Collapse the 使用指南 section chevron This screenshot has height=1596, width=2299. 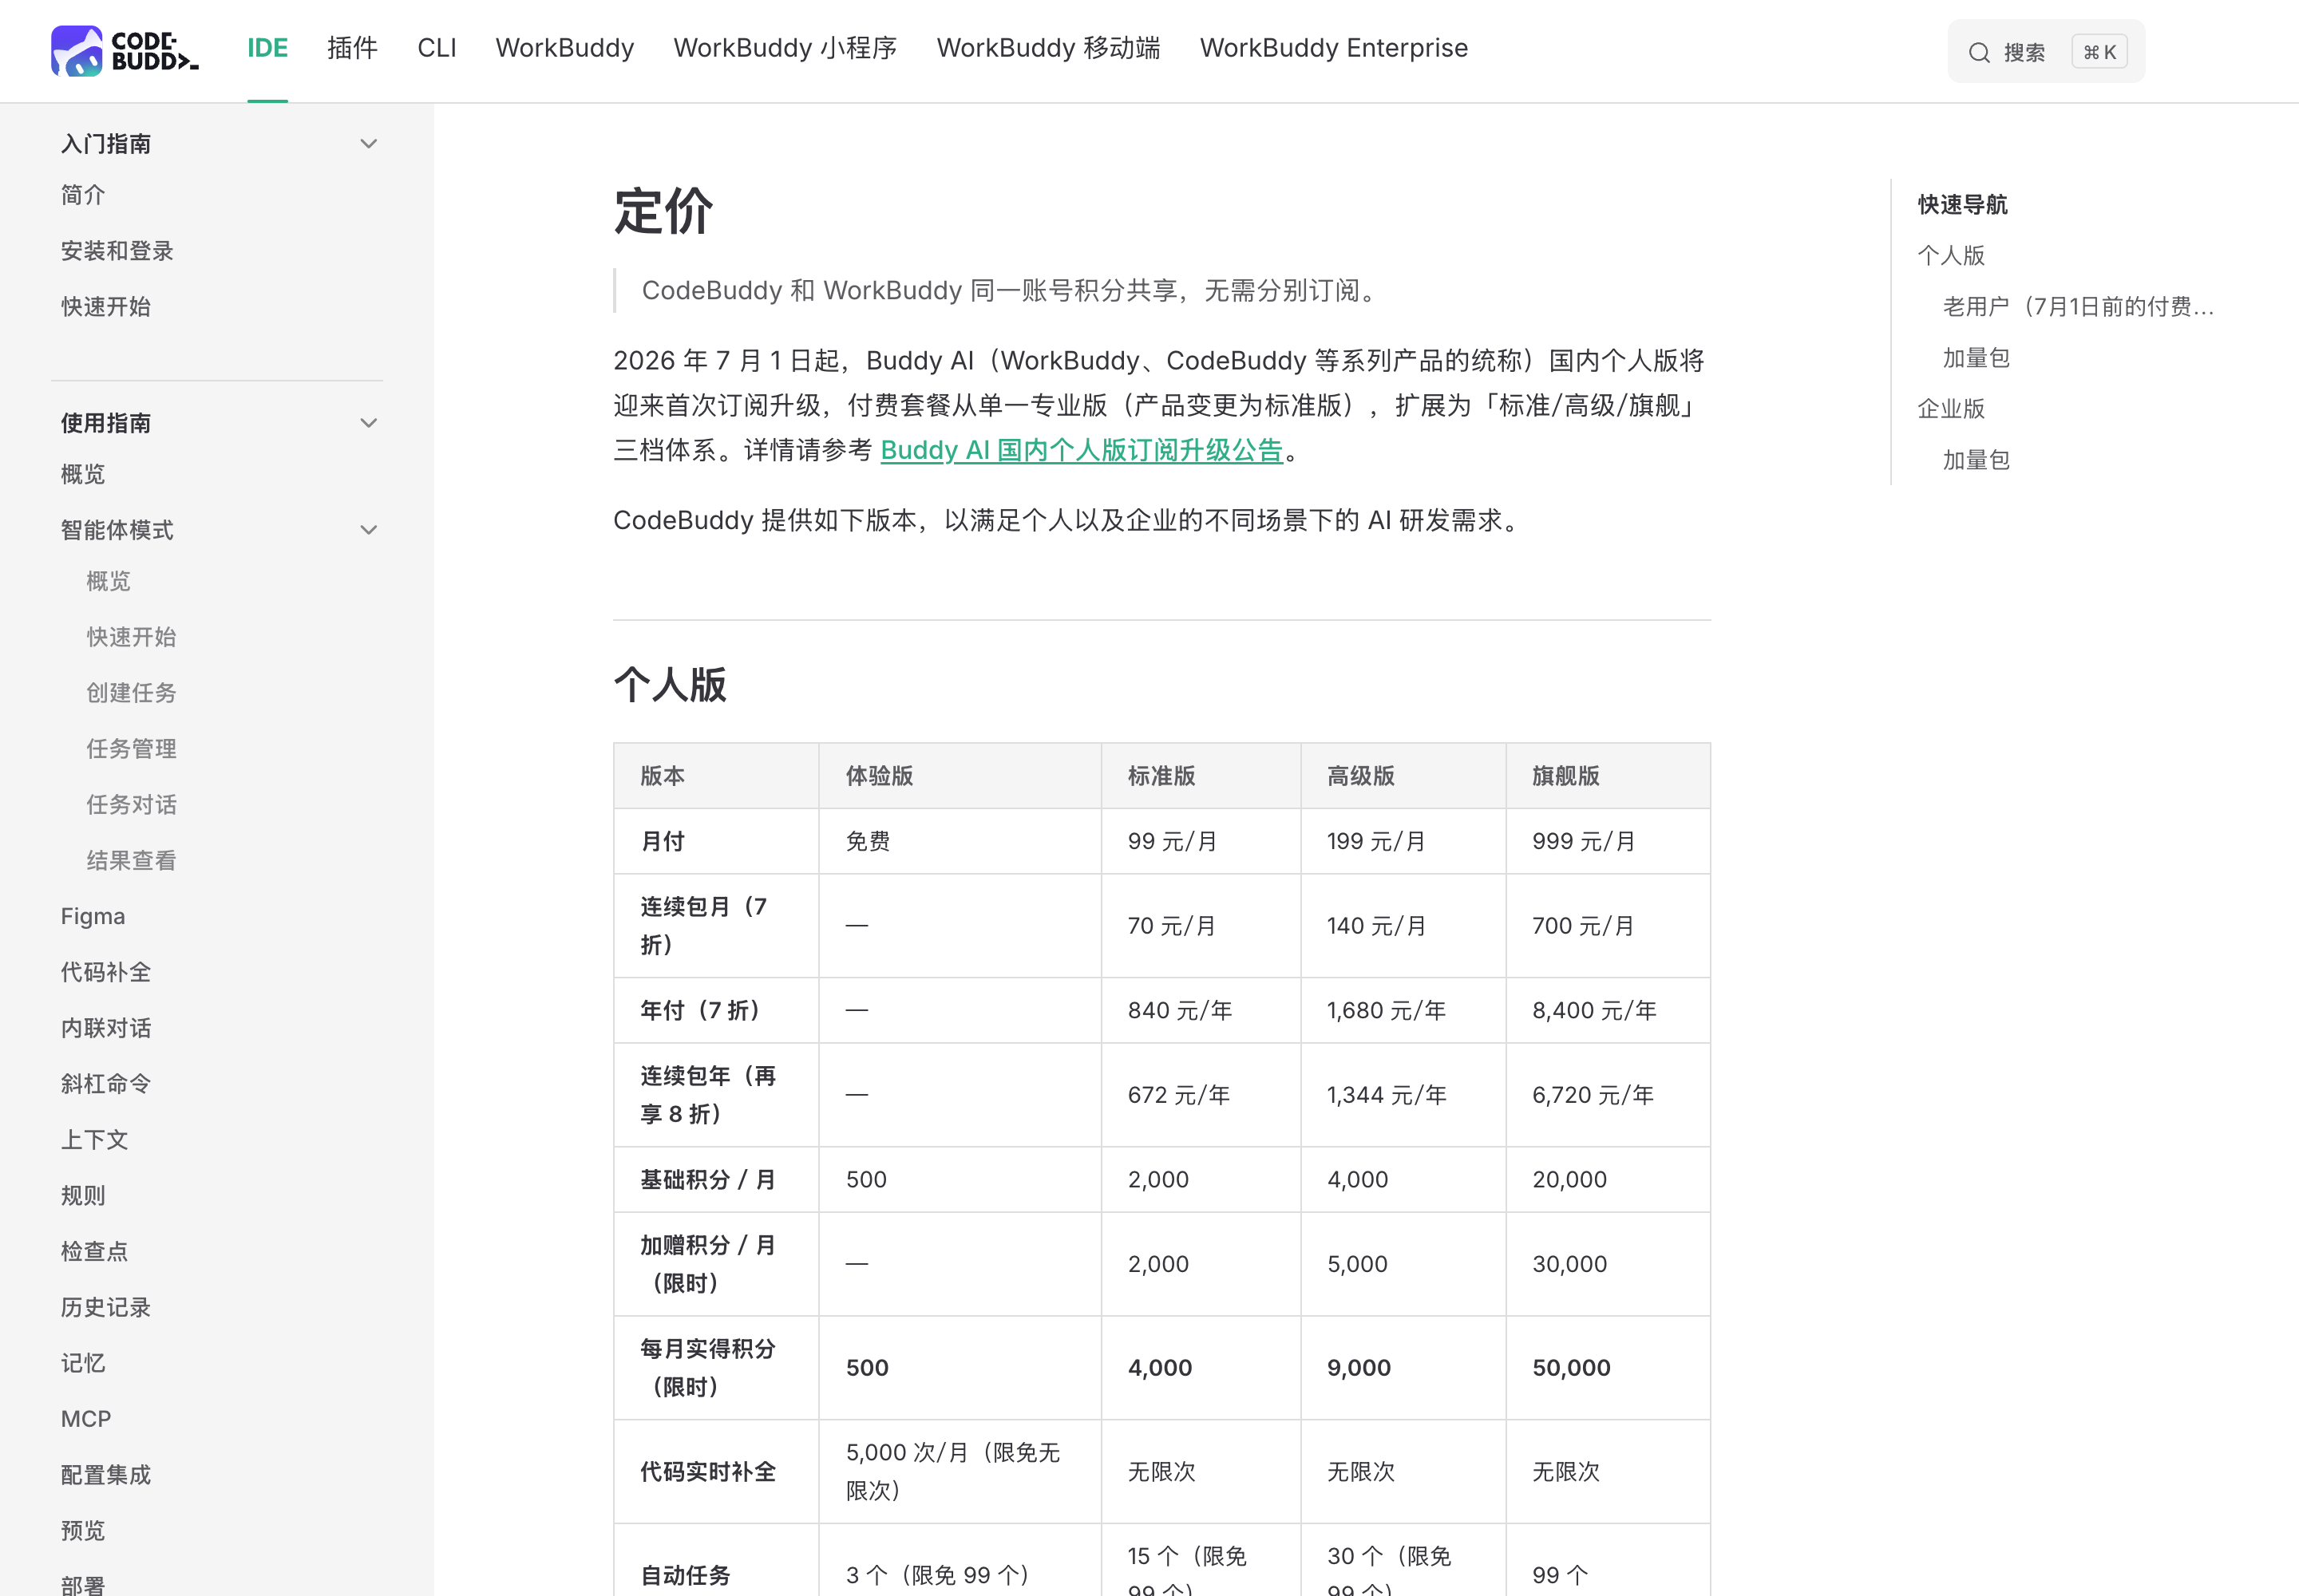pyautogui.click(x=368, y=423)
